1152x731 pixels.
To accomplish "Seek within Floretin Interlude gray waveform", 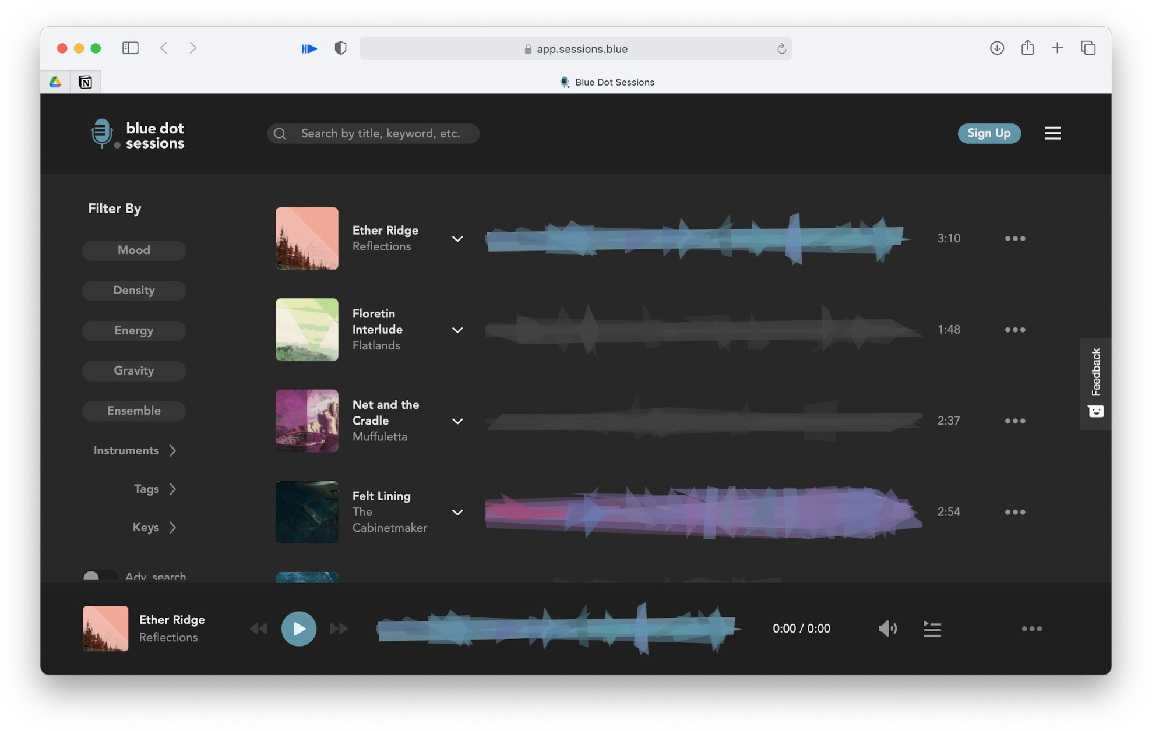I will [703, 330].
